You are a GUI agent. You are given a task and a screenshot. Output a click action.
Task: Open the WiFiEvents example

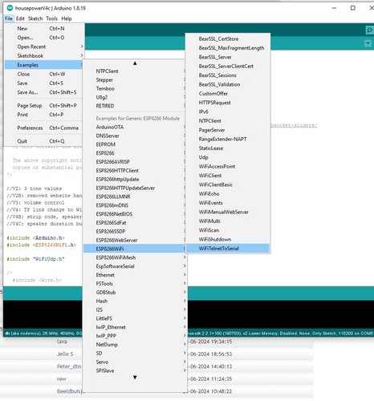pyautogui.click(x=228, y=203)
